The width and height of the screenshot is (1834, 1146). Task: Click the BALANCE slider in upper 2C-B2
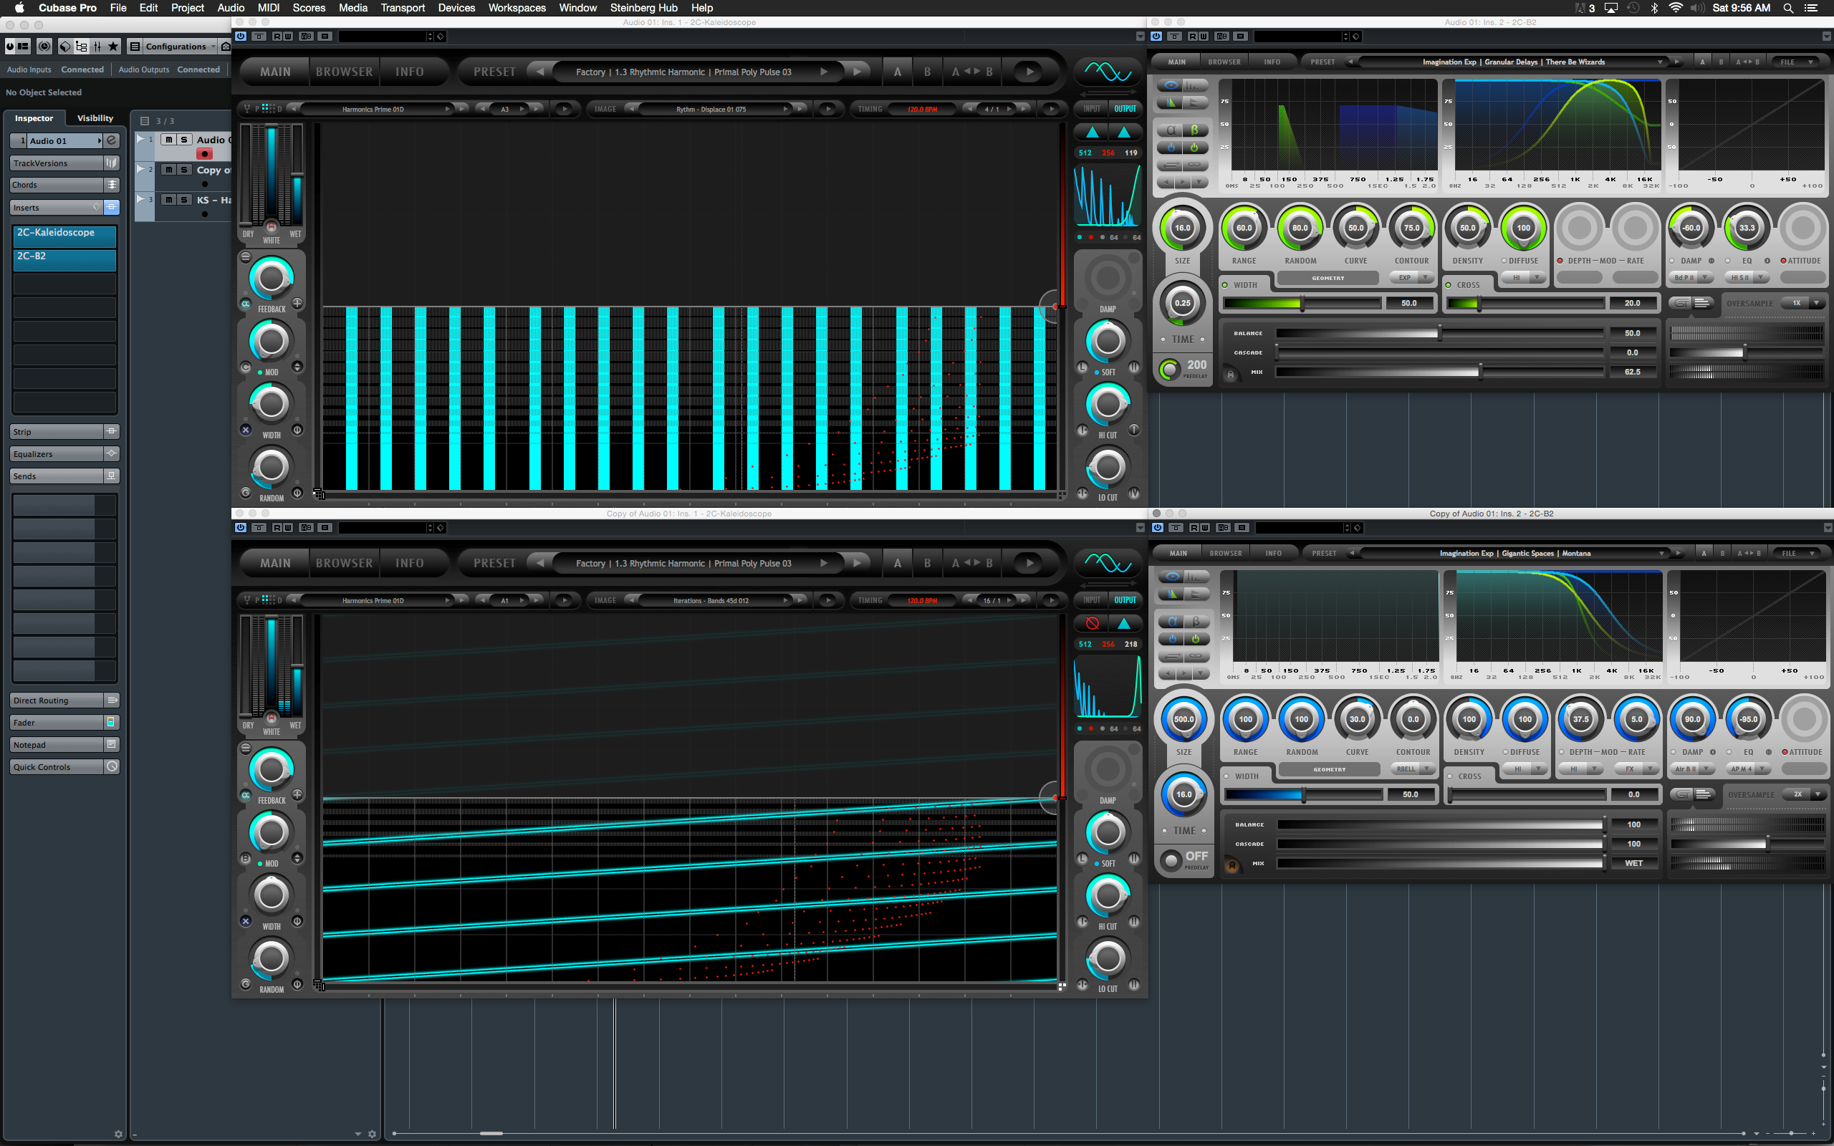tap(1439, 334)
